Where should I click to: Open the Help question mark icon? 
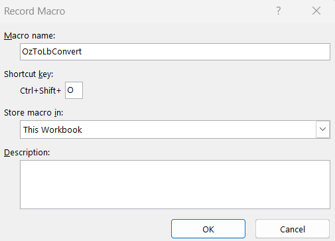point(279,11)
